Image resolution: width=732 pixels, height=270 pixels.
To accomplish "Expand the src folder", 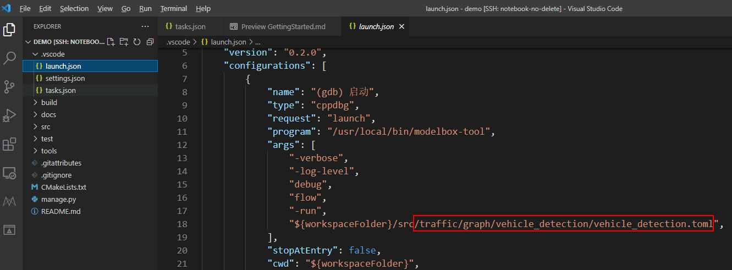I will [90, 126].
